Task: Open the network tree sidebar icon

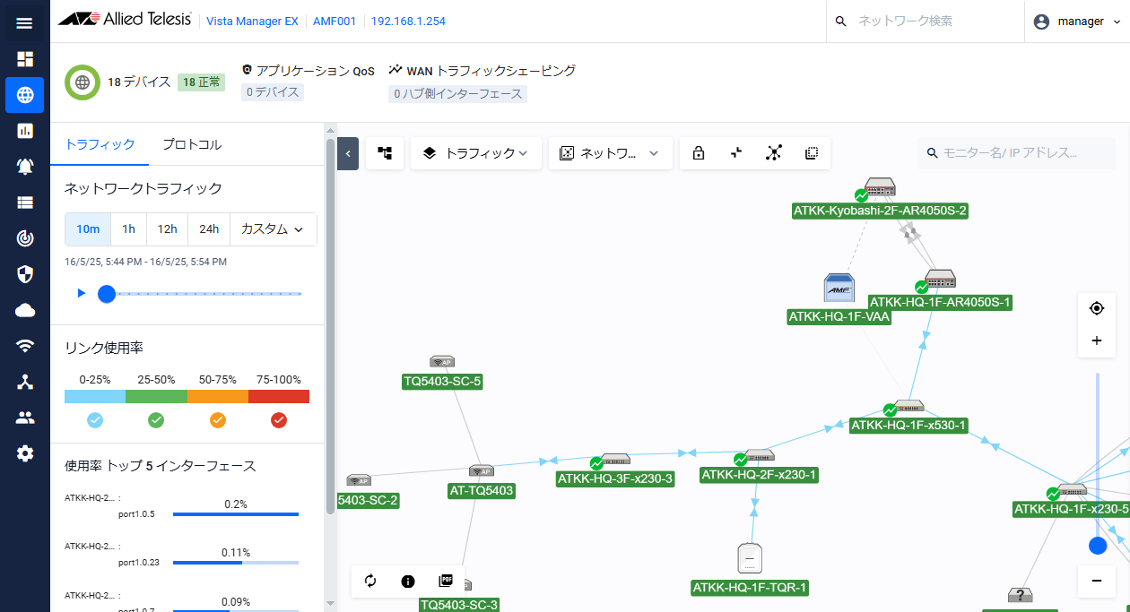Action: 25,382
